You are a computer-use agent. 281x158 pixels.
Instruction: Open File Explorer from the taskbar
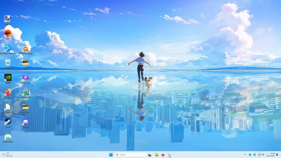156,155
